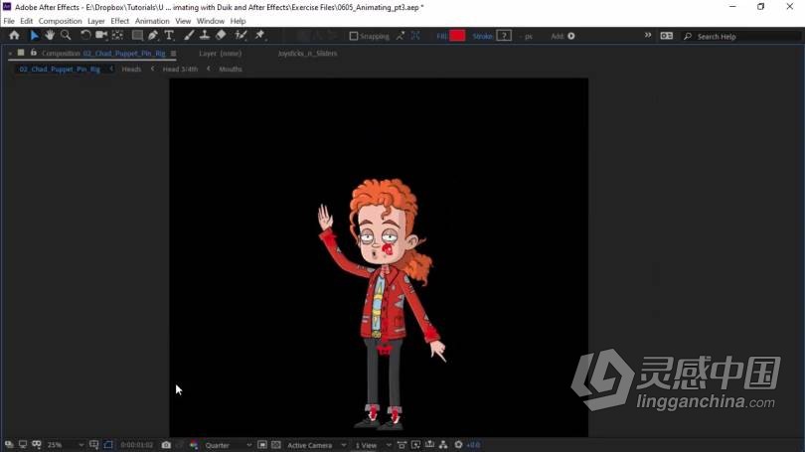Screen dimensions: 805x452
Task: Open the 1 View layout dropdown
Action: pos(373,445)
